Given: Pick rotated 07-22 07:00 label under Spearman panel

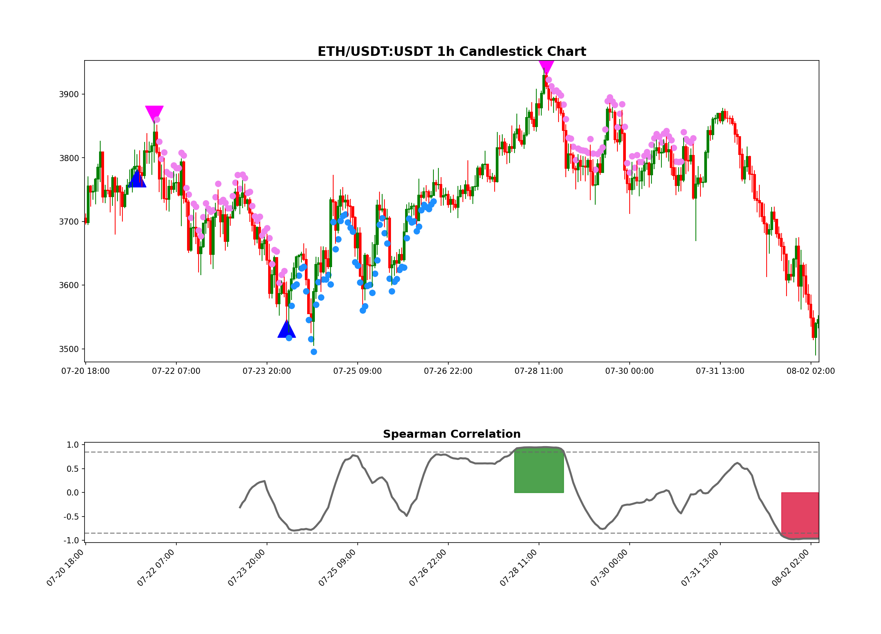Looking at the screenshot, I should click(156, 567).
